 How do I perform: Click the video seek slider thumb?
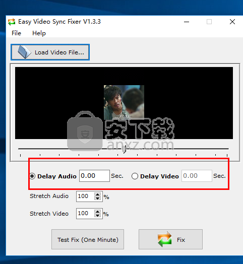(125, 149)
